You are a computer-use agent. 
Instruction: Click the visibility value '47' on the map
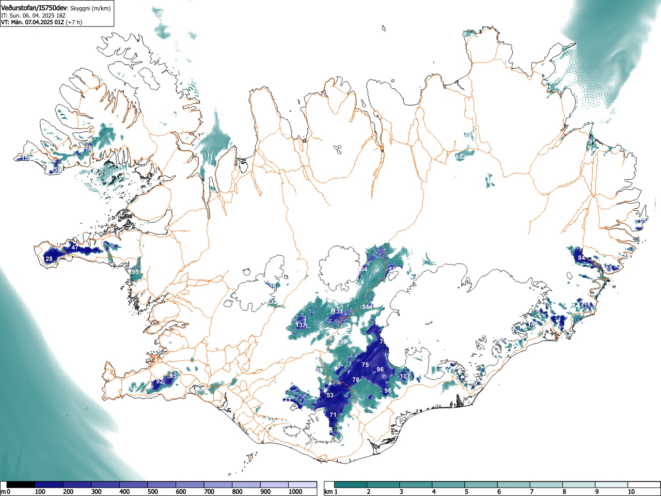75,247
